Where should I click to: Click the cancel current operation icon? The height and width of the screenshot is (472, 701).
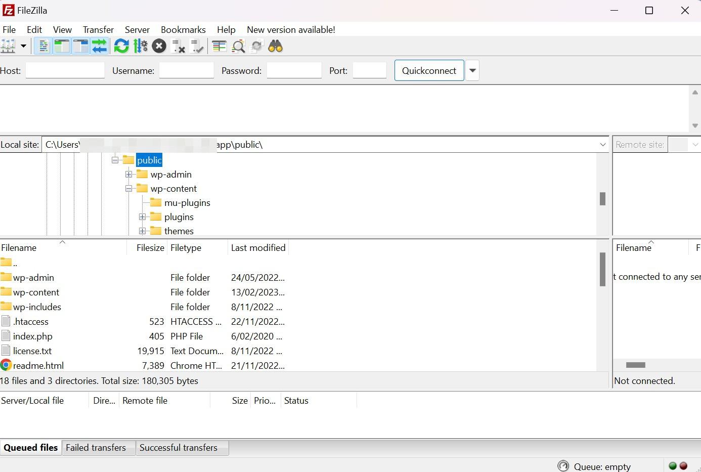pyautogui.click(x=159, y=47)
